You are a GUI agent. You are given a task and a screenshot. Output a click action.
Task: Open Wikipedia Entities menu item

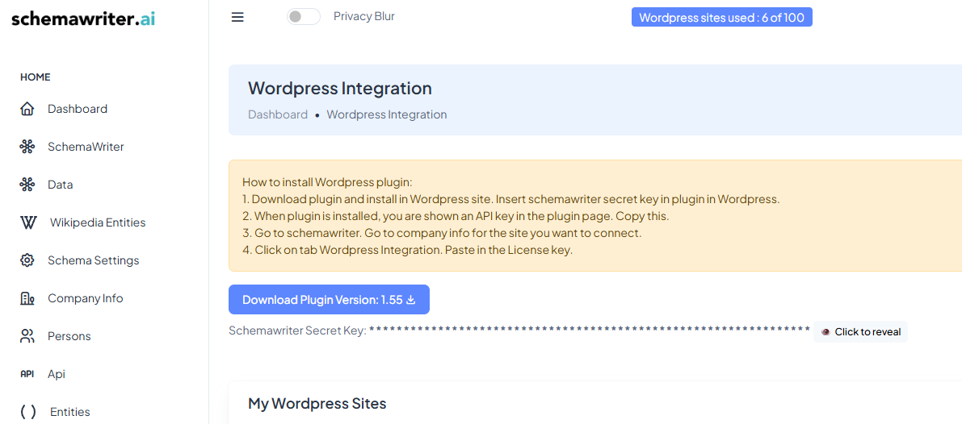point(98,222)
